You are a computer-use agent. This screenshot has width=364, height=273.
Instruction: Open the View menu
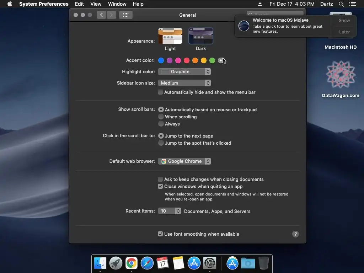(x=96, y=4)
